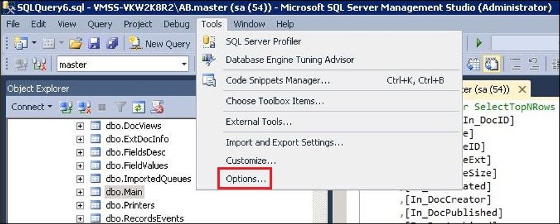Expand the dbo.DocViews table node
Viewport: 560px width, 224px height.
[x=81, y=126]
